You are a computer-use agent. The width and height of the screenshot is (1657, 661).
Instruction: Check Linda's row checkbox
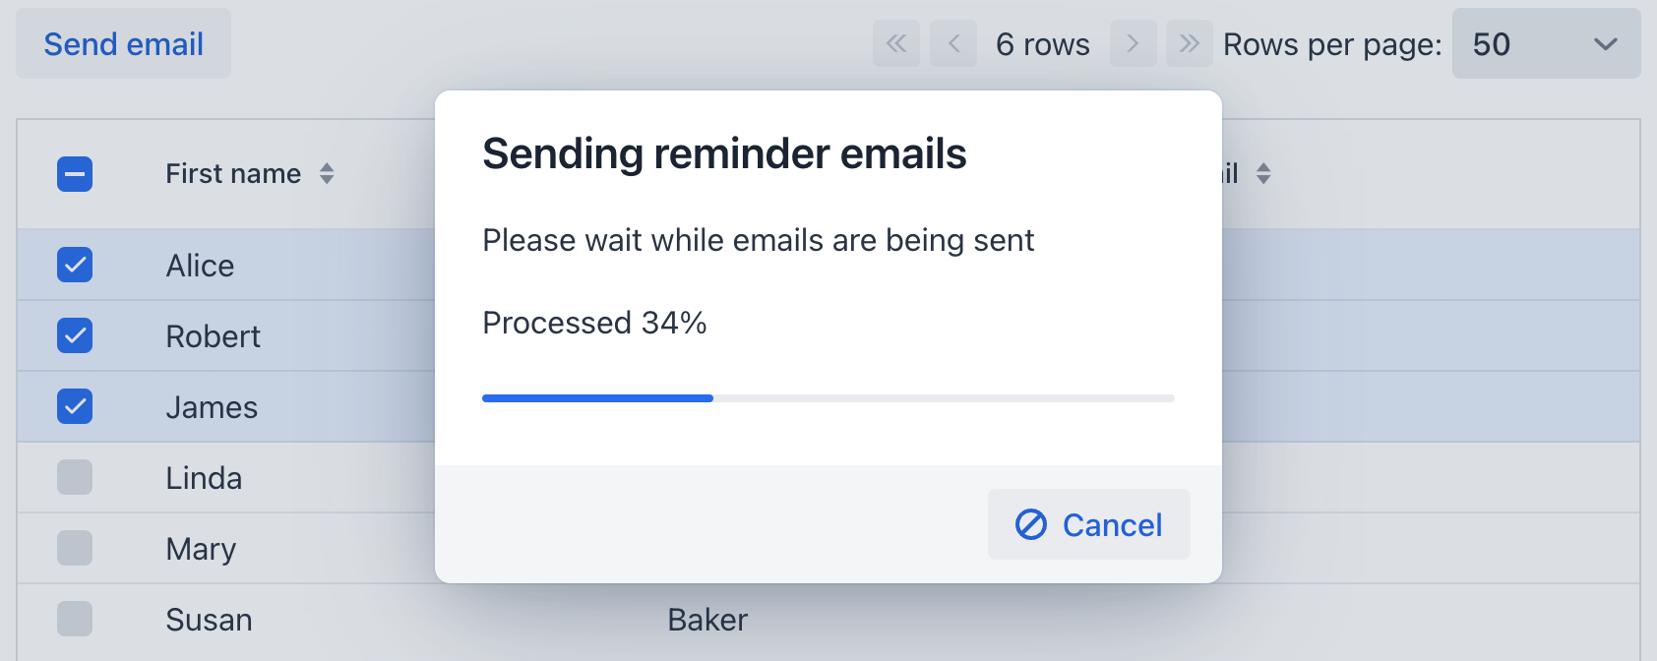(75, 477)
